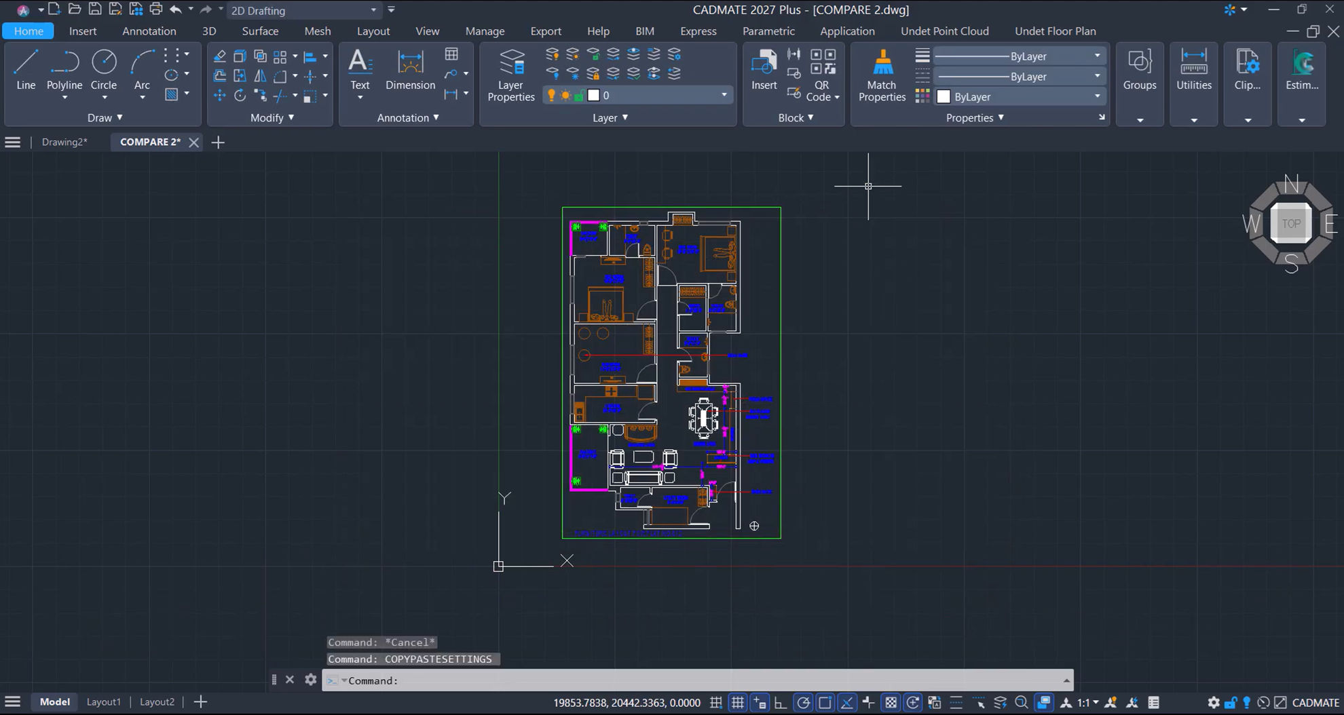This screenshot has height=715, width=1344.
Task: Select the Circle tool
Action: (x=104, y=69)
